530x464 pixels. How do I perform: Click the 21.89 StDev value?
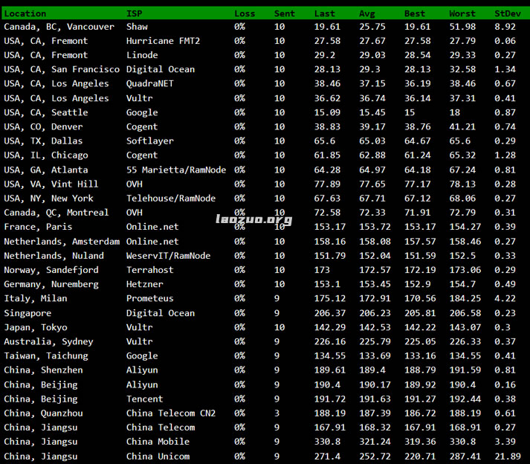point(508,456)
